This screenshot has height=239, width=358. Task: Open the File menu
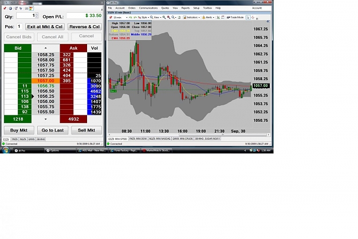tap(110, 8)
